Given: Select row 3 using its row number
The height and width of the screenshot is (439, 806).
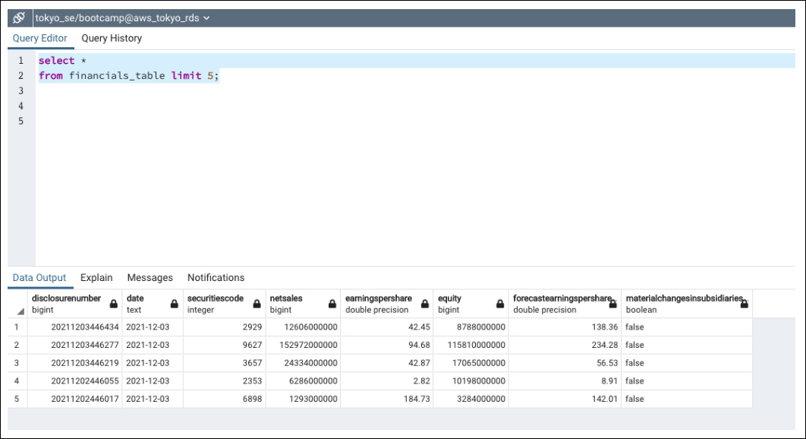Looking at the screenshot, I should tap(16, 363).
